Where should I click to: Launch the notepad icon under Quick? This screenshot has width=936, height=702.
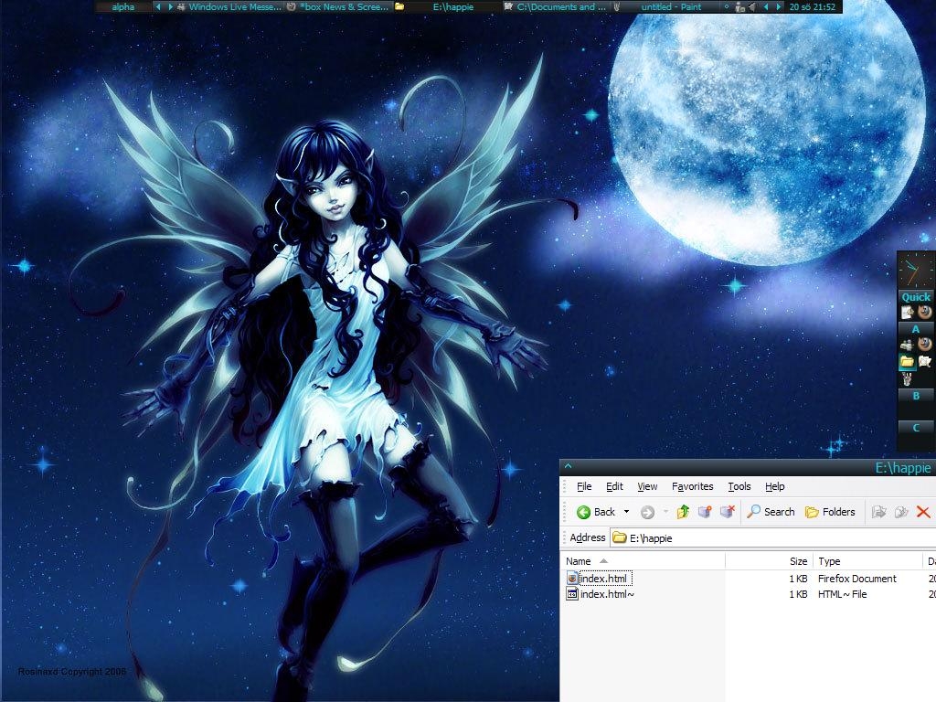908,313
